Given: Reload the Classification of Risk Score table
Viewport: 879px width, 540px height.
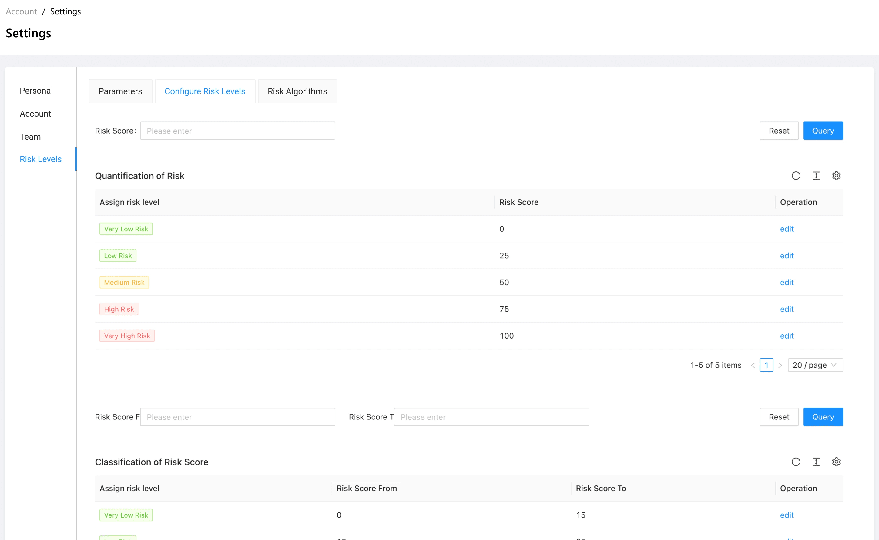Looking at the screenshot, I should (796, 462).
